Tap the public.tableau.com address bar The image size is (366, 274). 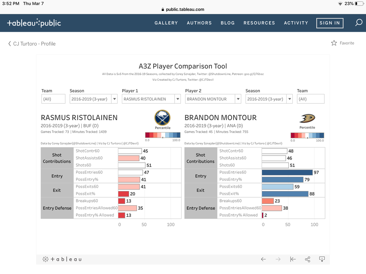click(x=183, y=9)
